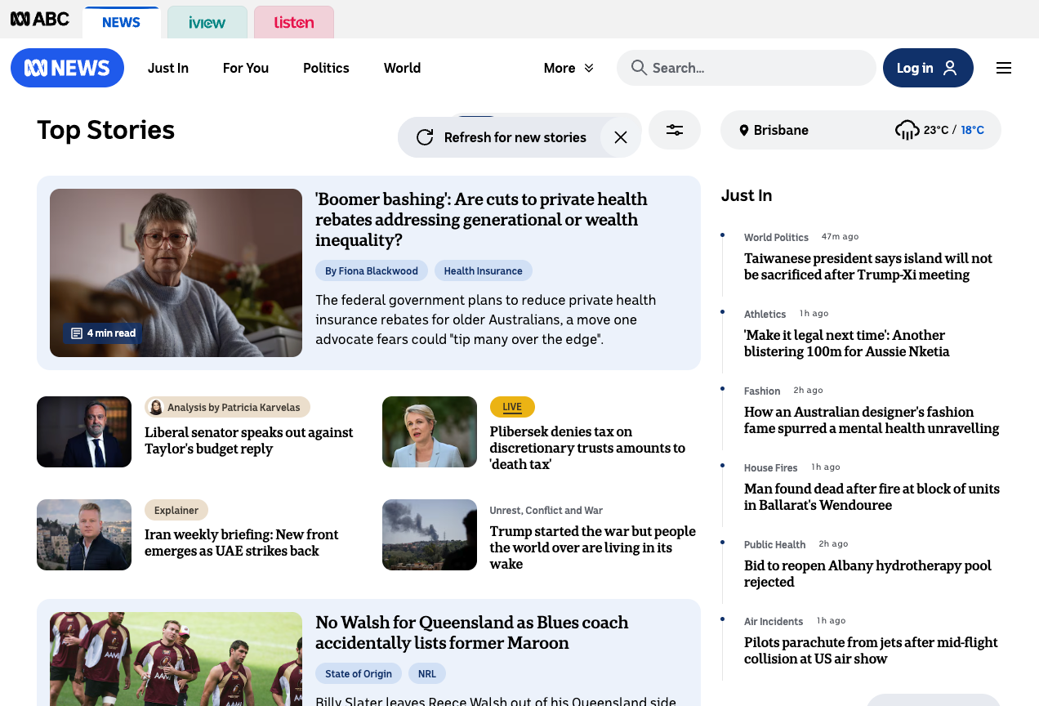This screenshot has height=706, width=1039.
Task: Open the For You nav item
Action: (246, 68)
